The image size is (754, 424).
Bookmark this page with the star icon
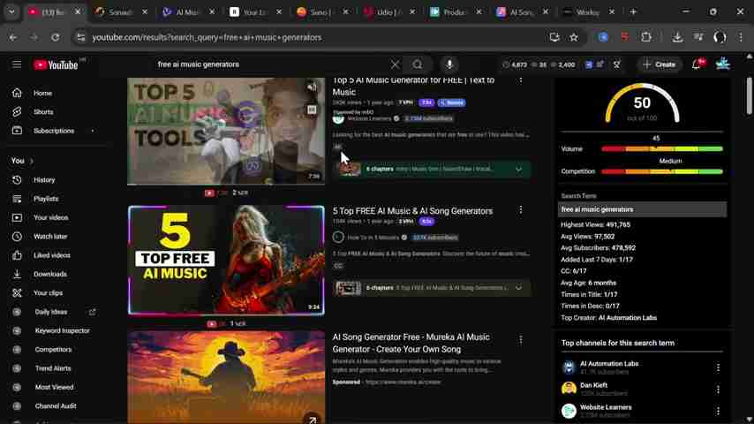pos(573,37)
